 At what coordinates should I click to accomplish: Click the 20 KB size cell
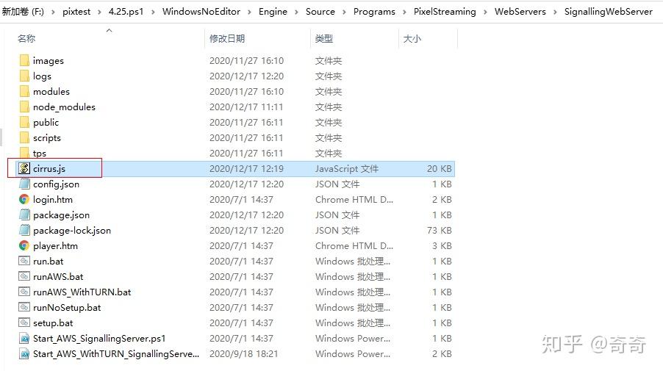[x=440, y=168]
